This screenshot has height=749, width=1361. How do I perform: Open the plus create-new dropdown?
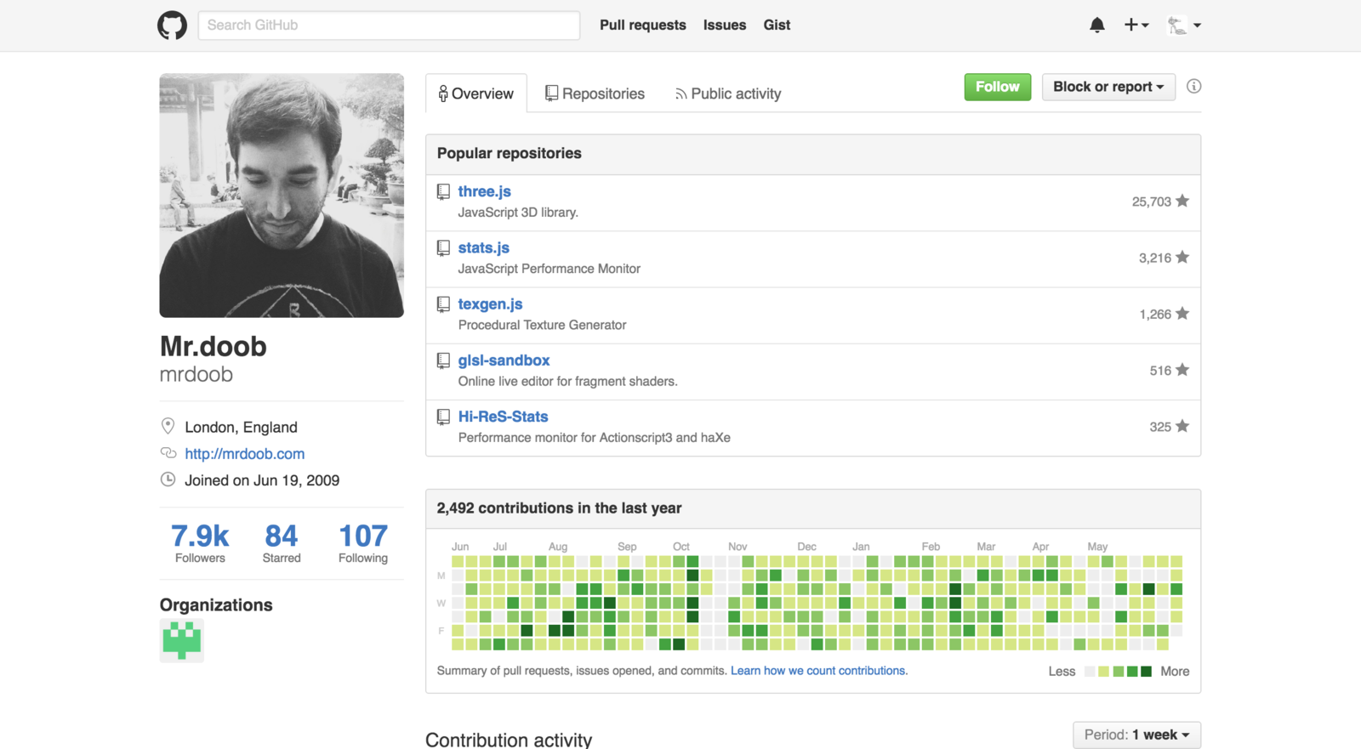(1136, 26)
